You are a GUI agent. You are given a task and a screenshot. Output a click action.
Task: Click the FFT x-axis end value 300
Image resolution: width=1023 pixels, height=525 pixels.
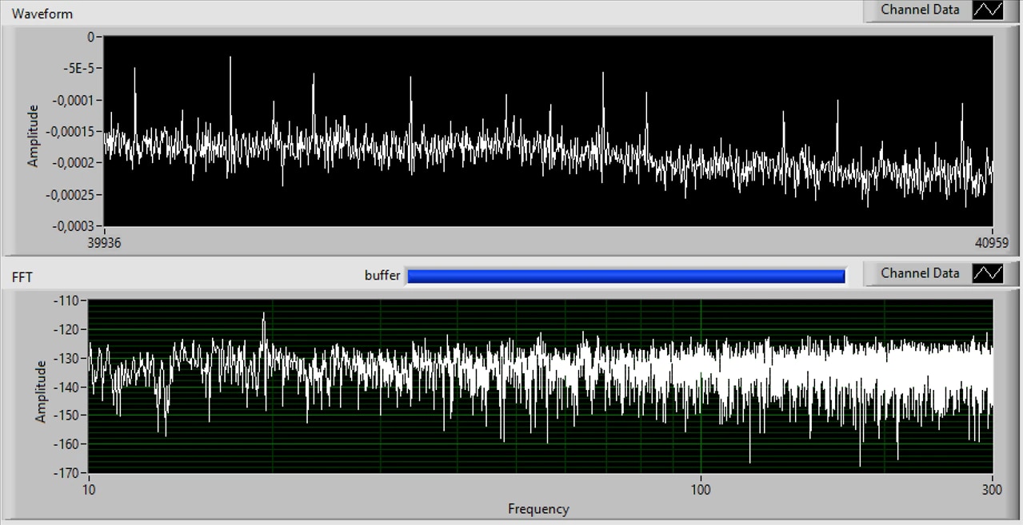pyautogui.click(x=992, y=489)
